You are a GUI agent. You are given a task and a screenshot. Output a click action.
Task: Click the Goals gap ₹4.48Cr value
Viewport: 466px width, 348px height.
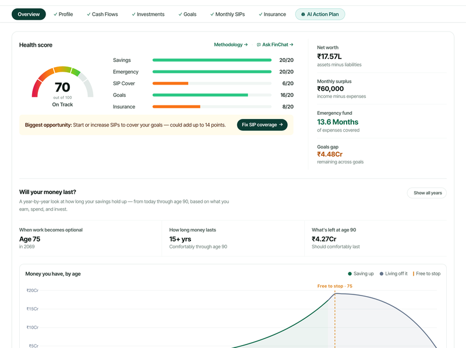(x=330, y=154)
